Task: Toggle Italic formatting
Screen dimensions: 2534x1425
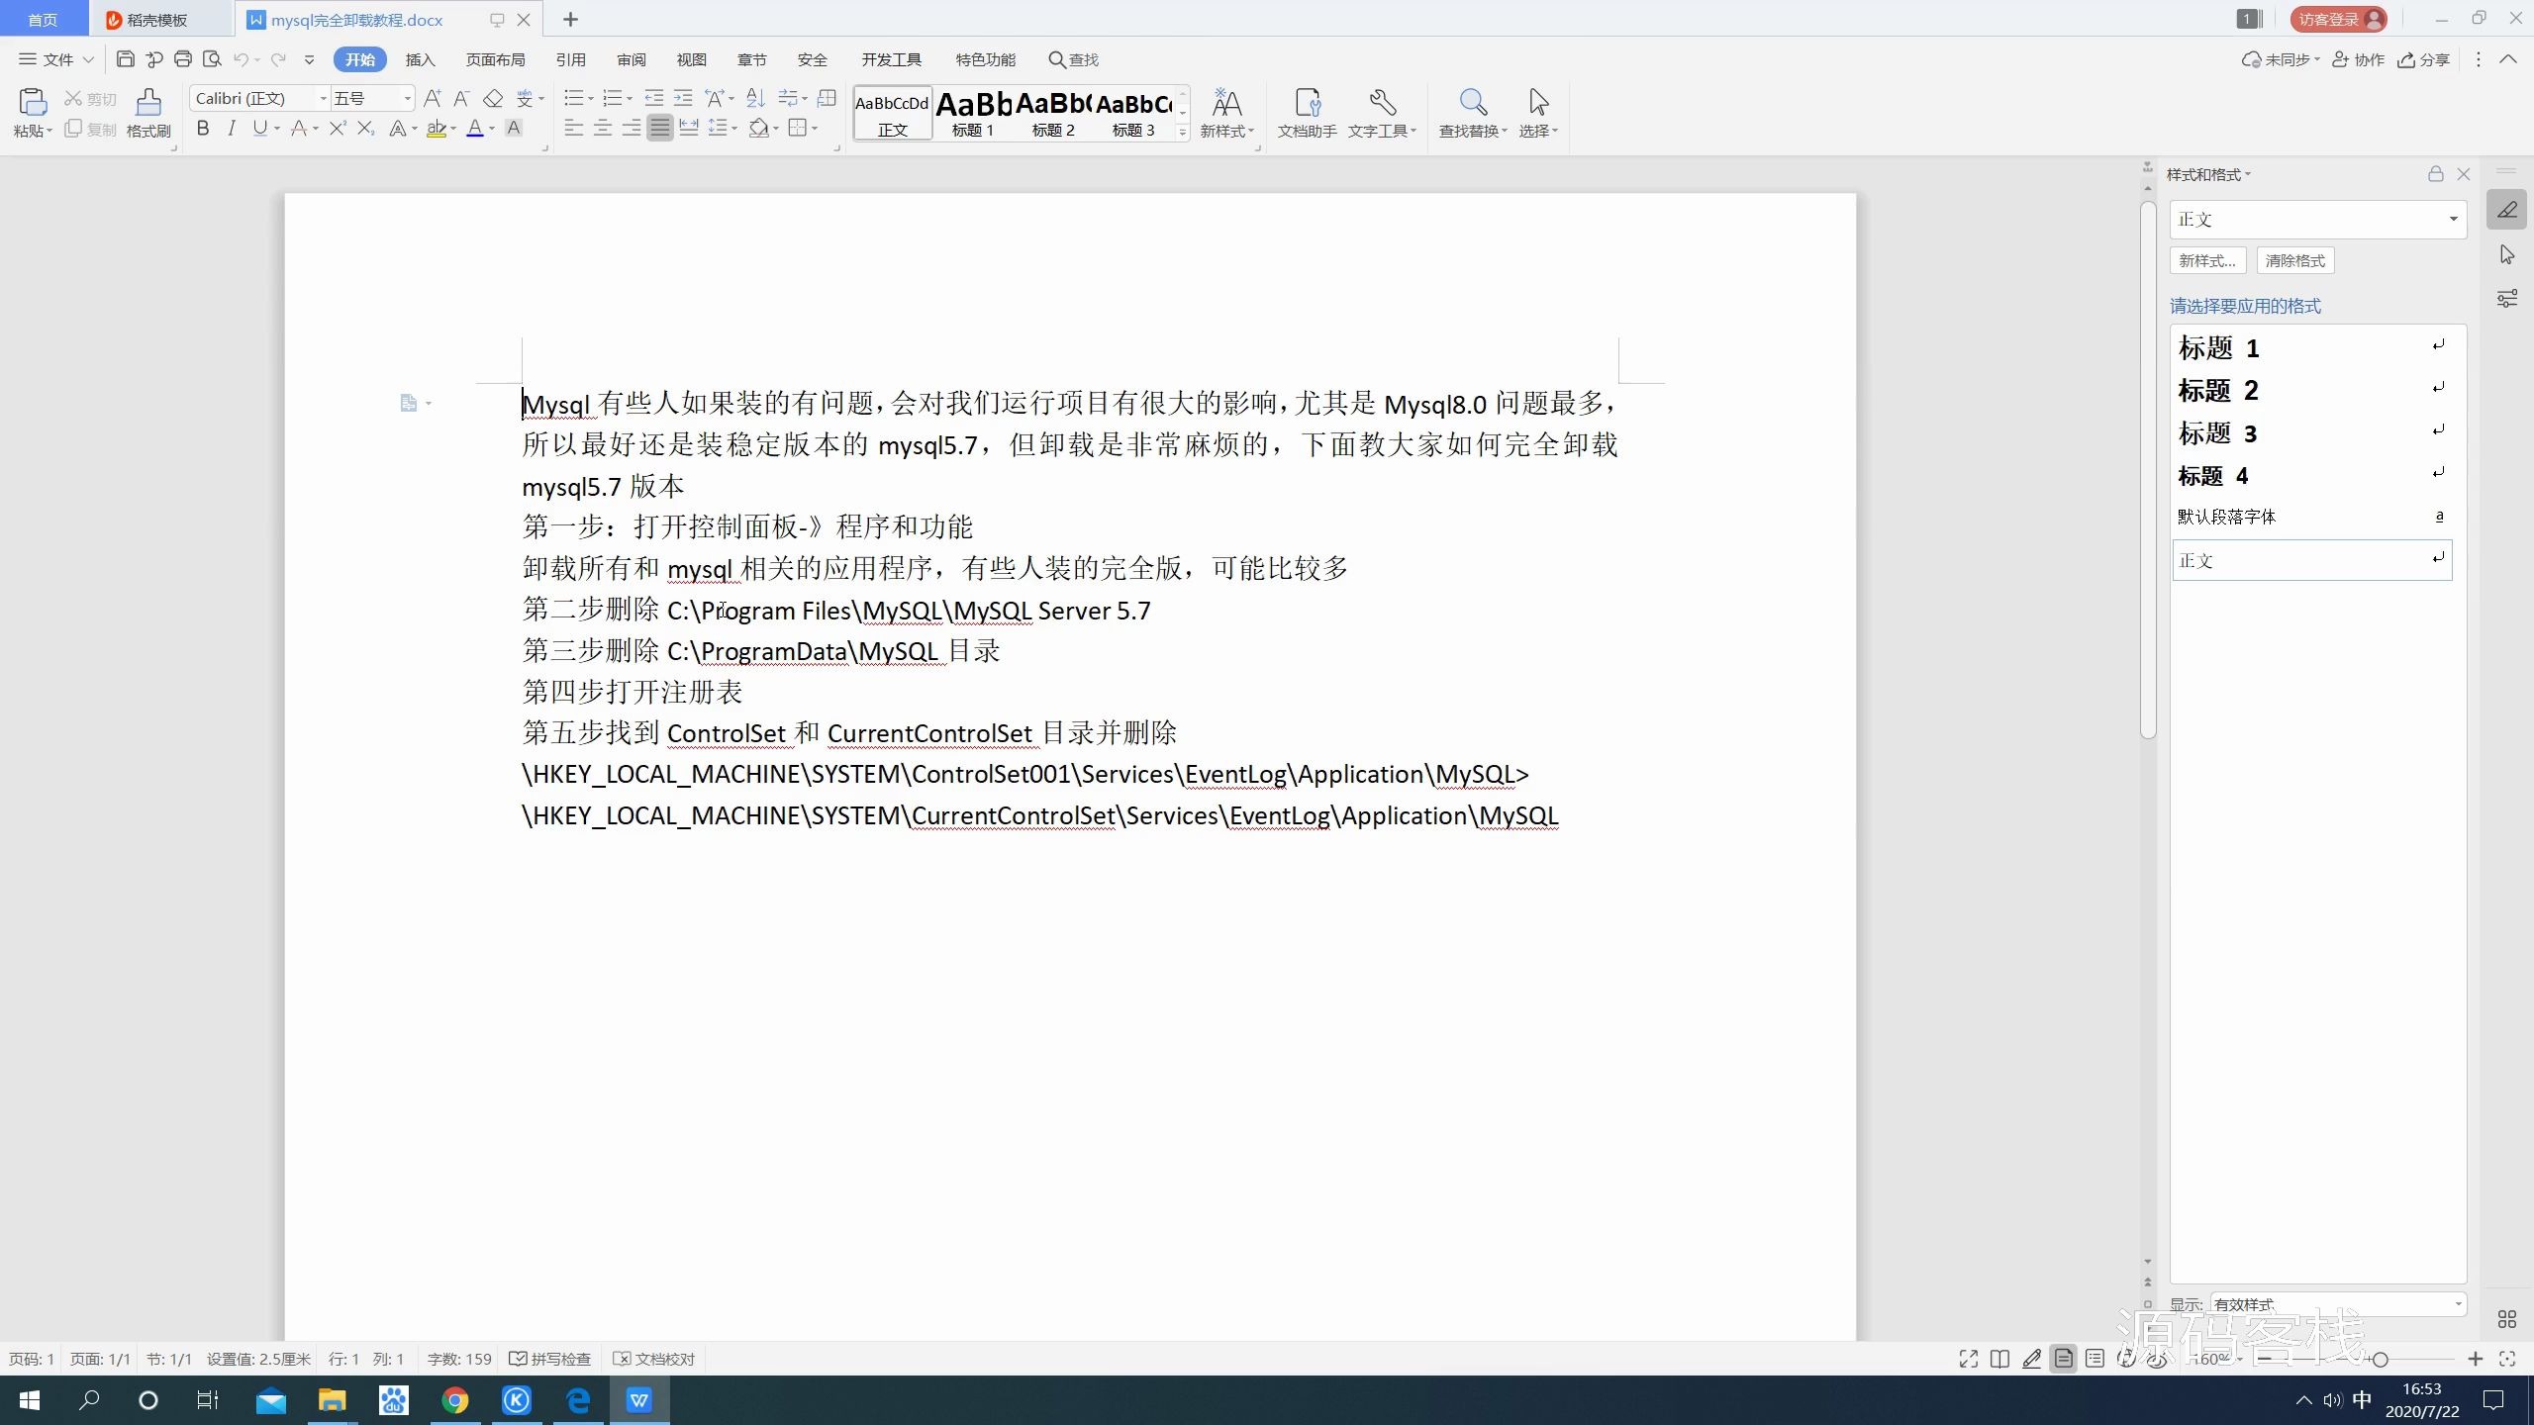Action: 232,128
